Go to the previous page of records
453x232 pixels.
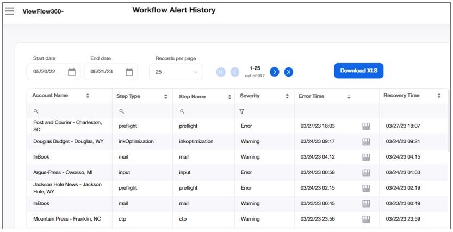point(235,72)
